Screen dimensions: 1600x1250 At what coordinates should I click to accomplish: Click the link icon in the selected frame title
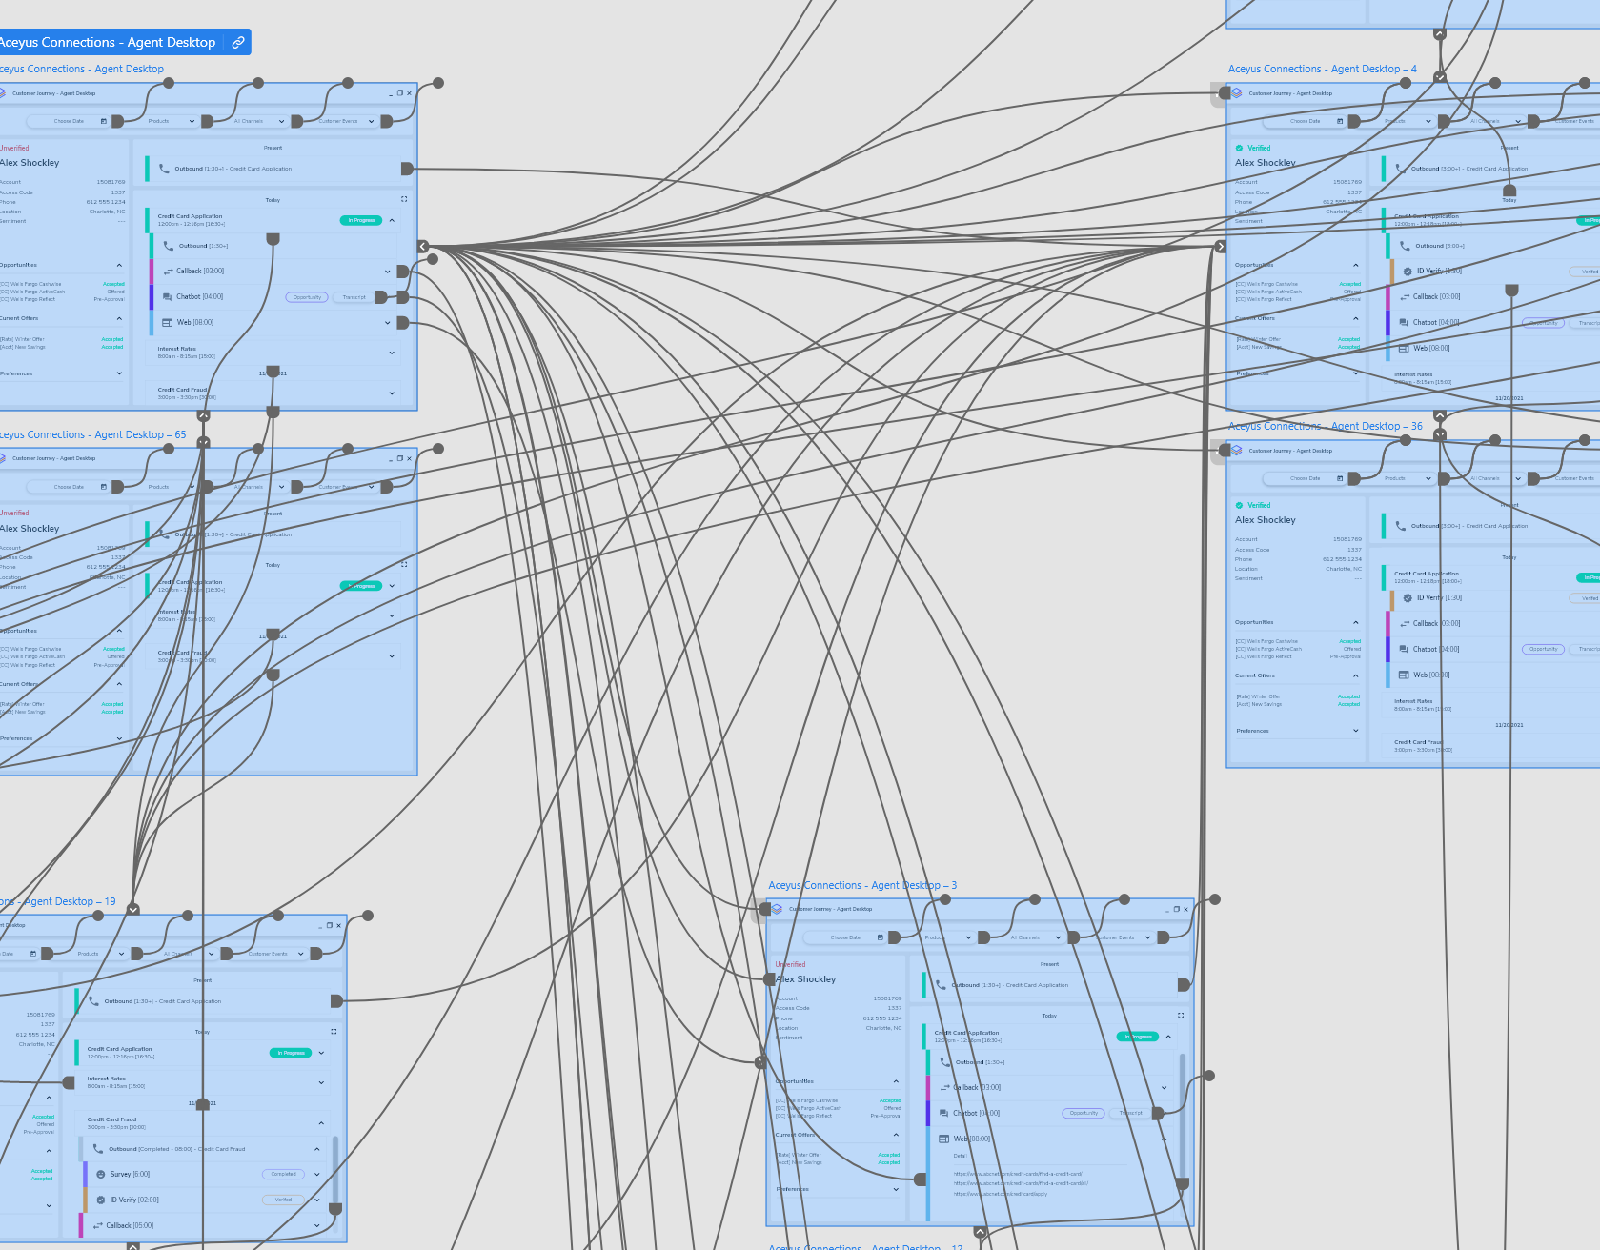pos(238,42)
